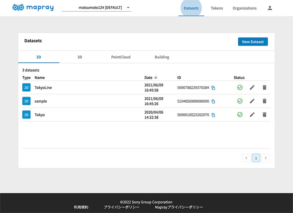Viewport: 293px width, 213px height.
Task: Switch to the 3D datasets tab
Action: click(79, 57)
